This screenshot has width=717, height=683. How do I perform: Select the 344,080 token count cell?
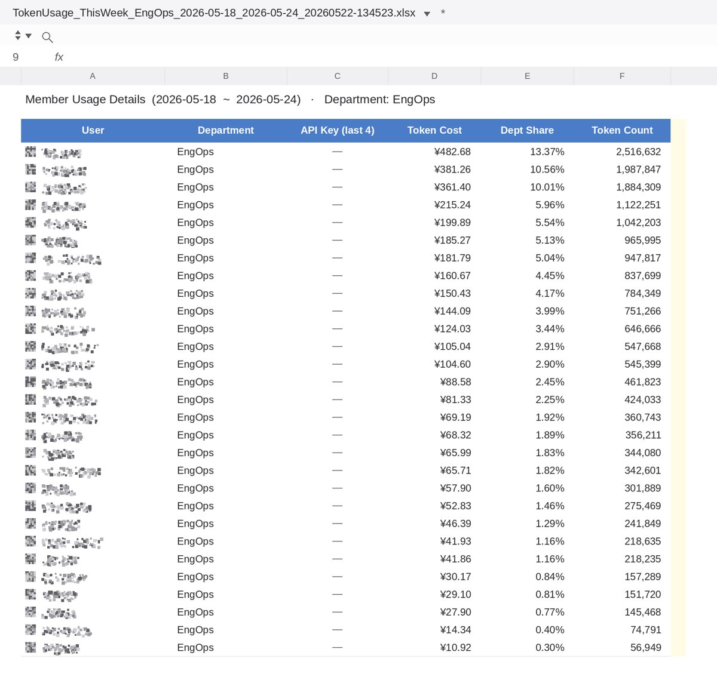point(622,453)
